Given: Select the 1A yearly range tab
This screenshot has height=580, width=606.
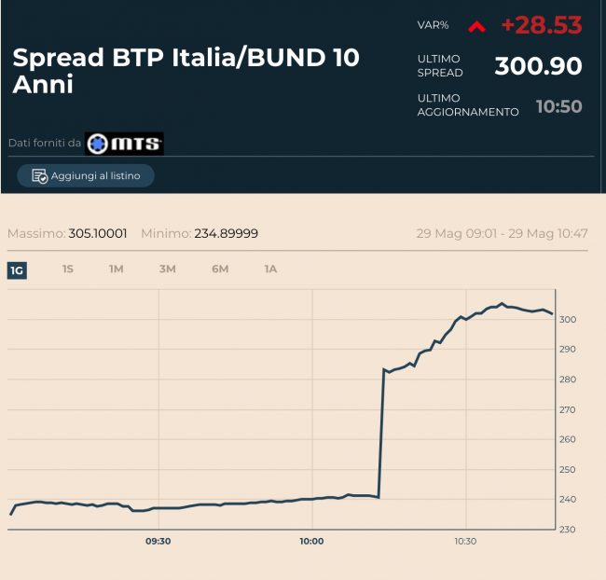Looking at the screenshot, I should pos(270,269).
